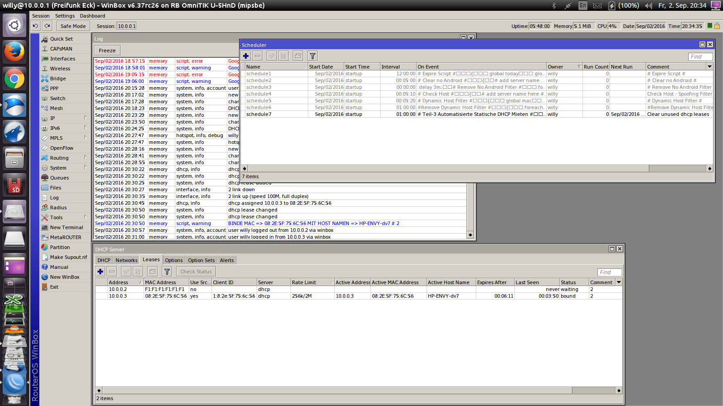Open the Dashboard menu
Viewport: 723px width, 406px height.
pyautogui.click(x=93, y=16)
